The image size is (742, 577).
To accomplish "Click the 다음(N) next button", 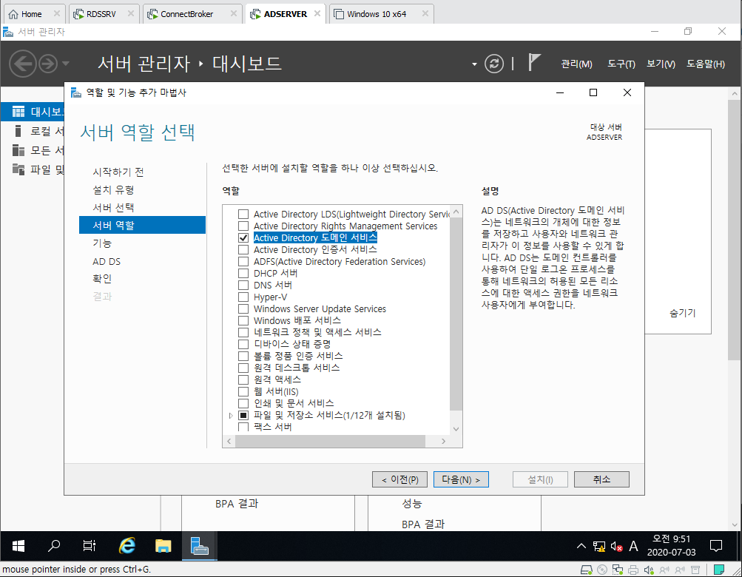I will click(x=461, y=479).
